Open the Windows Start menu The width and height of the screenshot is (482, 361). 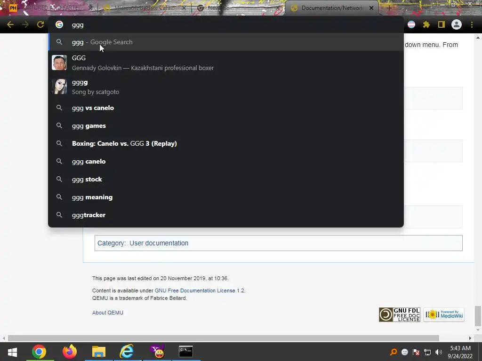(12, 352)
